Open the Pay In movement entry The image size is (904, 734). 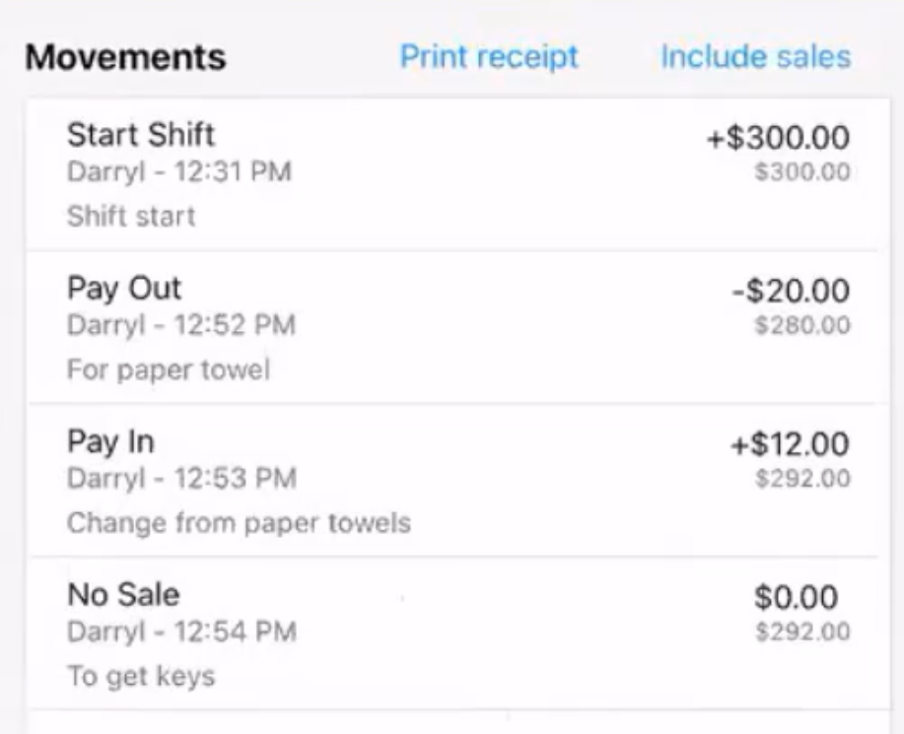click(x=110, y=442)
